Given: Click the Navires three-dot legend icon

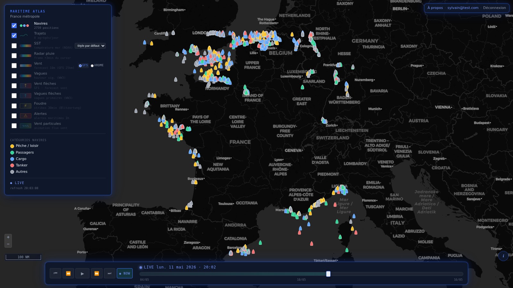Looking at the screenshot, I should (x=24, y=26).
